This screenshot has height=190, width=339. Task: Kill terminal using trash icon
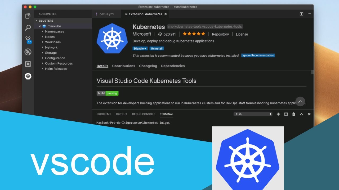coord(293,114)
